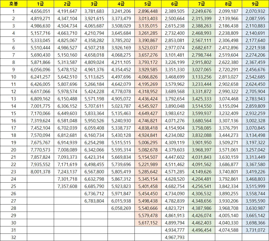Click cell with value 3,468,699

[175, 77]
